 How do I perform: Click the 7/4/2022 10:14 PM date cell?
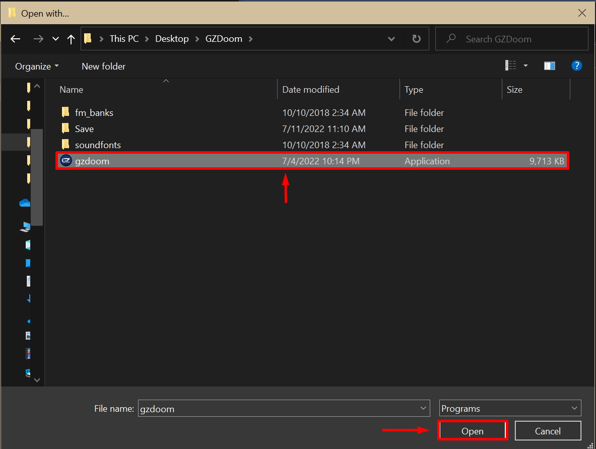[320, 161]
